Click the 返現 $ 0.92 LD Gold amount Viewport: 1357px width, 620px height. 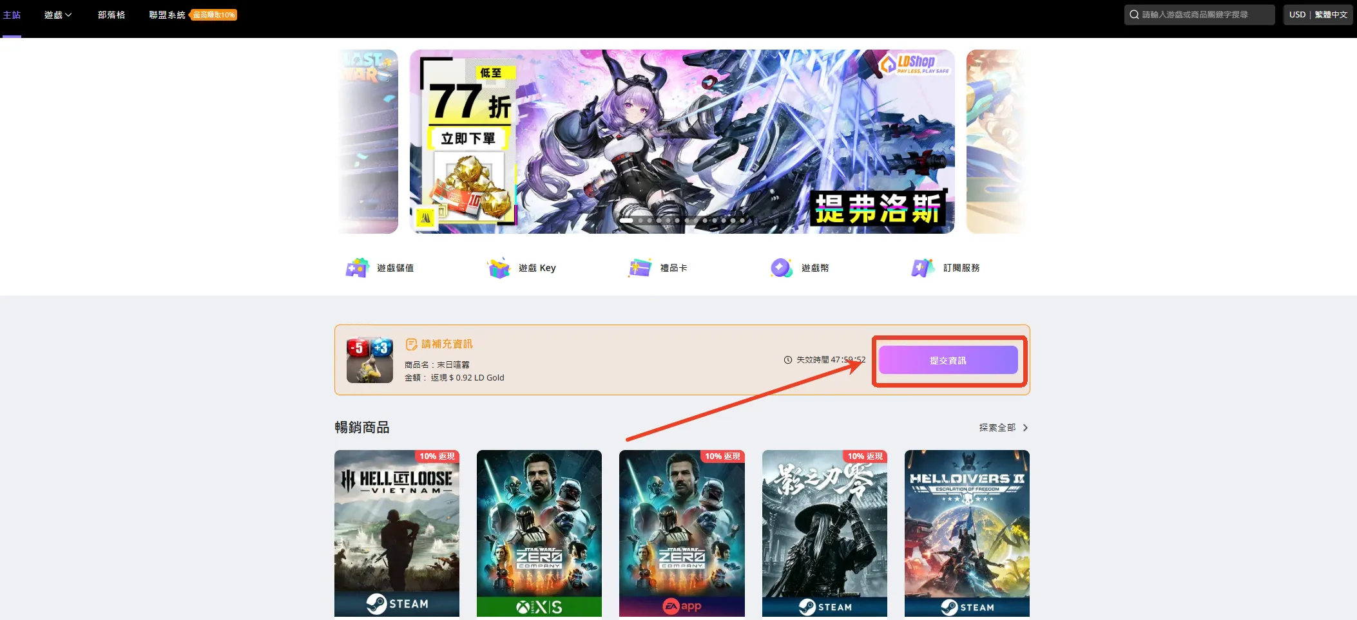468,378
